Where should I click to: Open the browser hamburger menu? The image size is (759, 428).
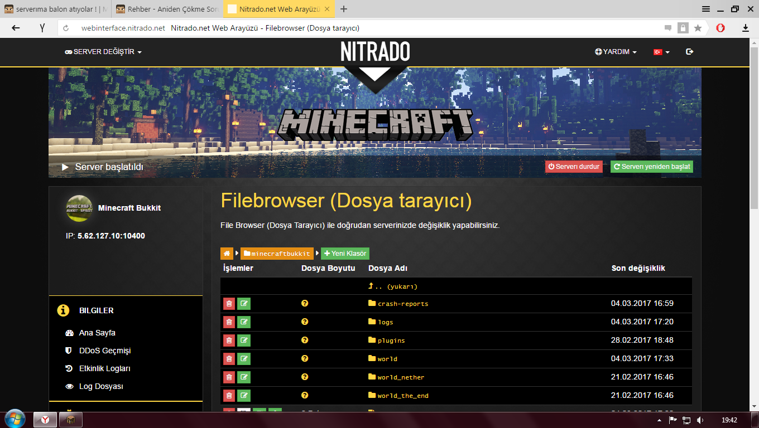point(706,9)
